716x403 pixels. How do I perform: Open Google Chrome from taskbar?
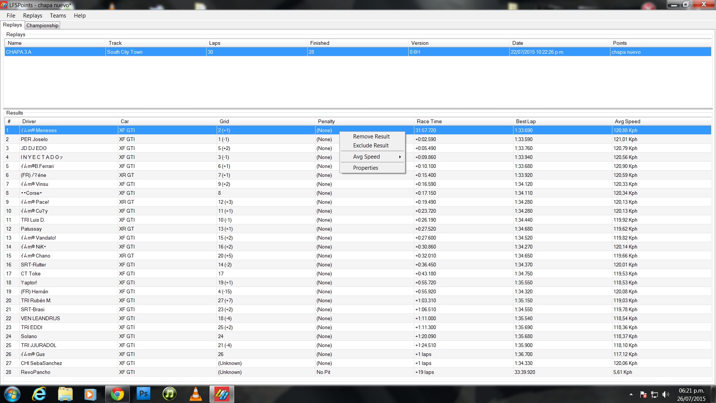pos(117,394)
